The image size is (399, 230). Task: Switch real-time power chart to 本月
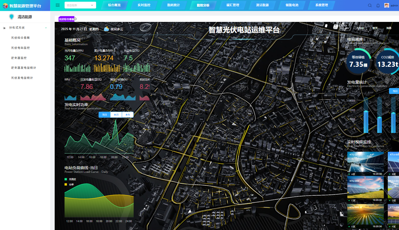tap(116, 115)
